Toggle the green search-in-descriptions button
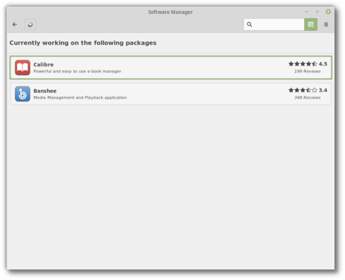 pyautogui.click(x=311, y=24)
